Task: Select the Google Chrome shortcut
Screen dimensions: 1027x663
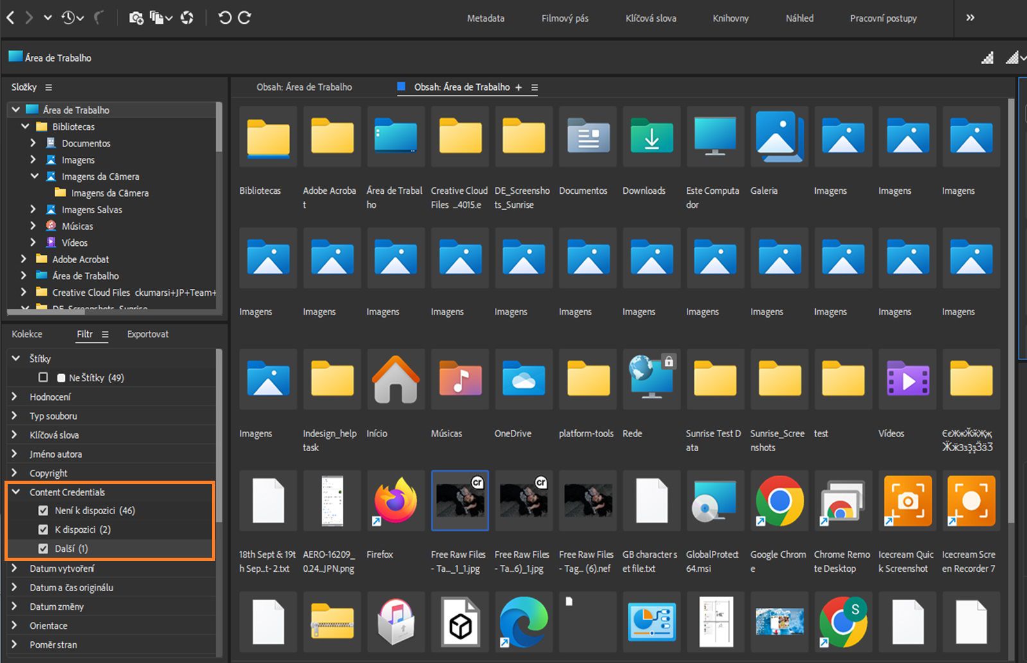Action: point(780,501)
